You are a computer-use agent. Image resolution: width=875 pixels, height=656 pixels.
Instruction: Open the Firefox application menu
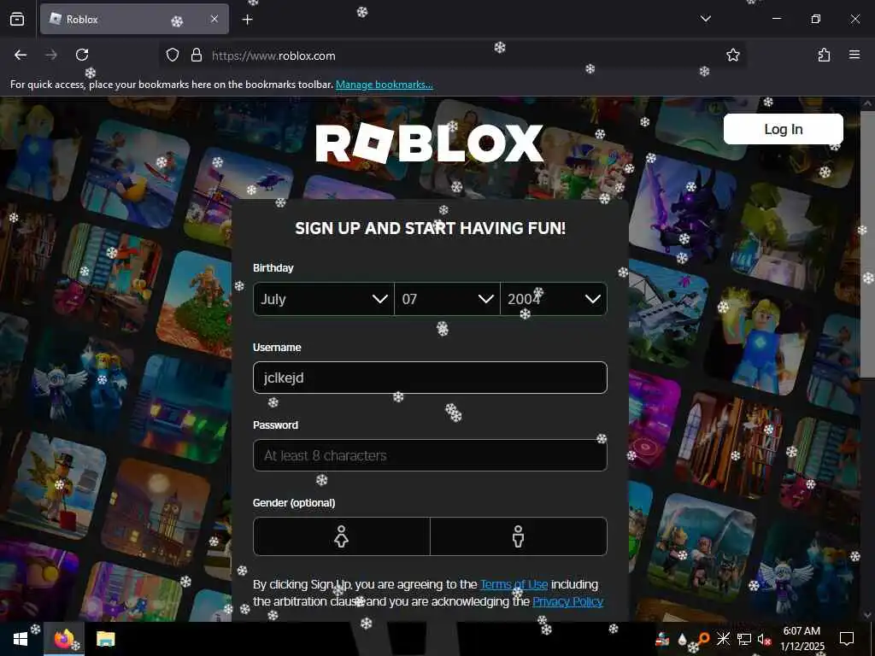tap(854, 55)
